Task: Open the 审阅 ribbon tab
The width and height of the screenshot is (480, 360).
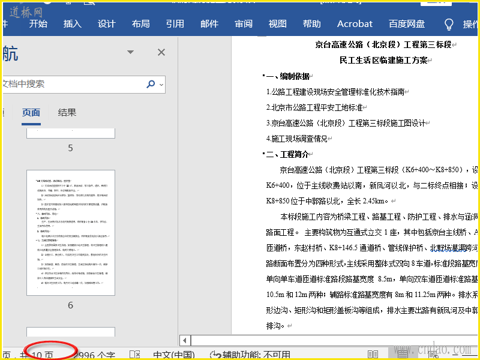Action: click(x=244, y=24)
